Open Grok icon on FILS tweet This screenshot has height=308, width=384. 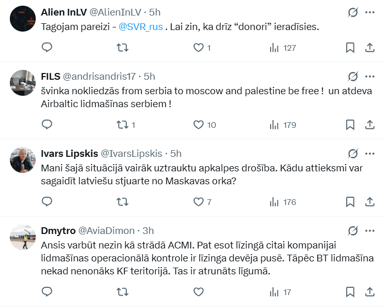click(x=353, y=76)
